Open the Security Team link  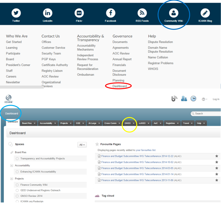click(x=51, y=53)
